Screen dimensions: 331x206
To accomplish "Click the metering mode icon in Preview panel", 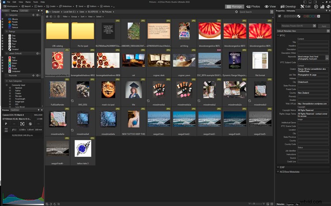I will pyautogui.click(x=22, y=124).
